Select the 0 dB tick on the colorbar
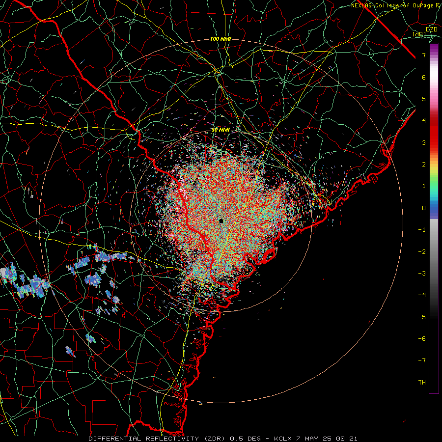The height and width of the screenshot is (442, 442). click(424, 208)
